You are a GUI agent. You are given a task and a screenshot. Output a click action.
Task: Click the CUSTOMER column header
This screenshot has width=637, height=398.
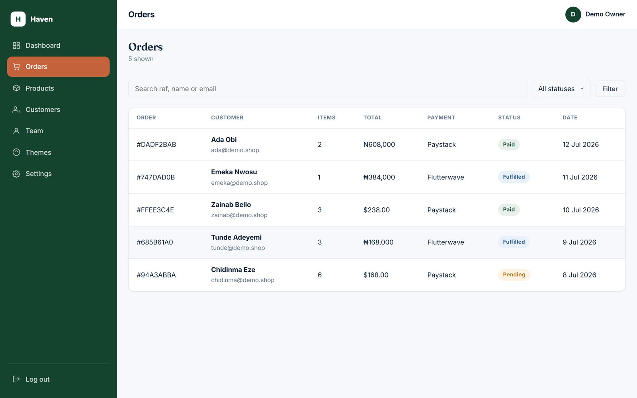point(227,118)
